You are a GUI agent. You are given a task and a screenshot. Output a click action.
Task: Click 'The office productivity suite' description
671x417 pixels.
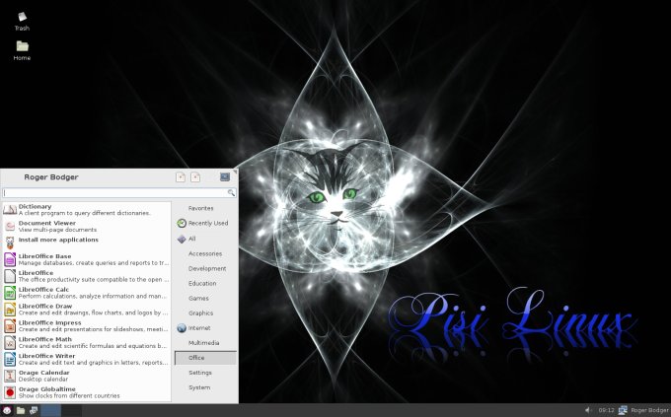pyautogui.click(x=94, y=280)
